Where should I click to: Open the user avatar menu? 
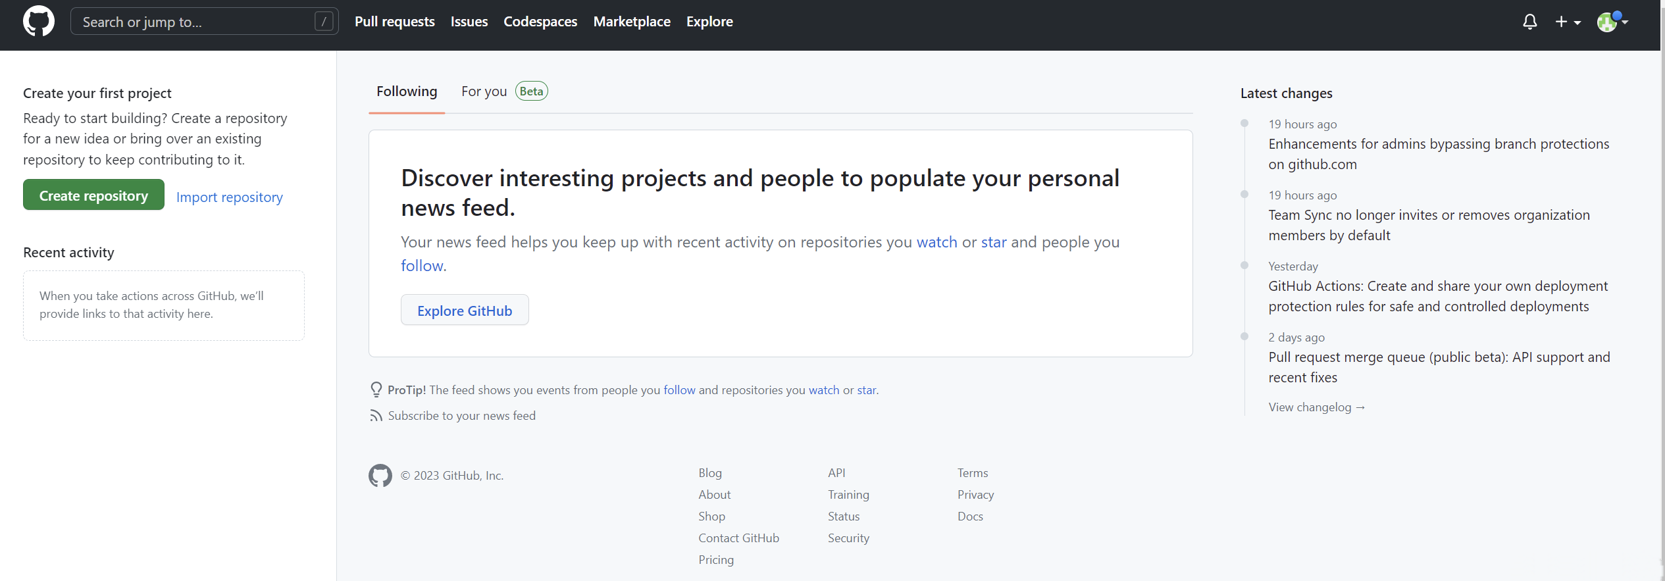pos(1612,22)
